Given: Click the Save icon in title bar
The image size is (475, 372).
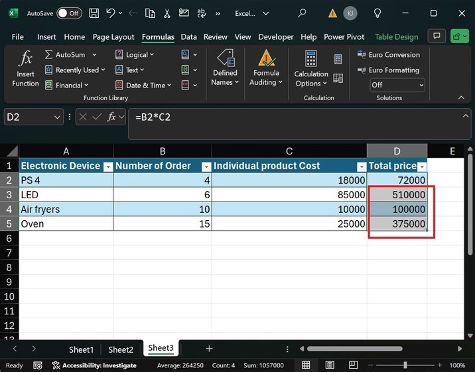Looking at the screenshot, I should [x=94, y=13].
